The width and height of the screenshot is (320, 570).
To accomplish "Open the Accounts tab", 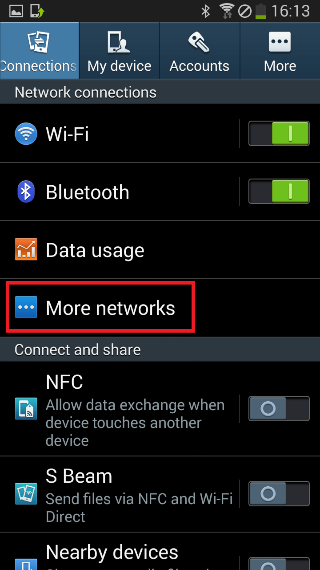I will pyautogui.click(x=200, y=51).
